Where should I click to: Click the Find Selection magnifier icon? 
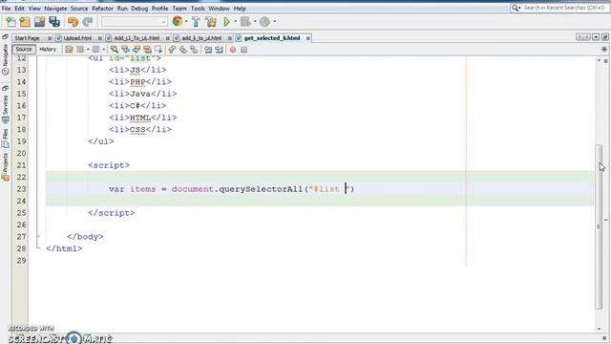pos(115,50)
